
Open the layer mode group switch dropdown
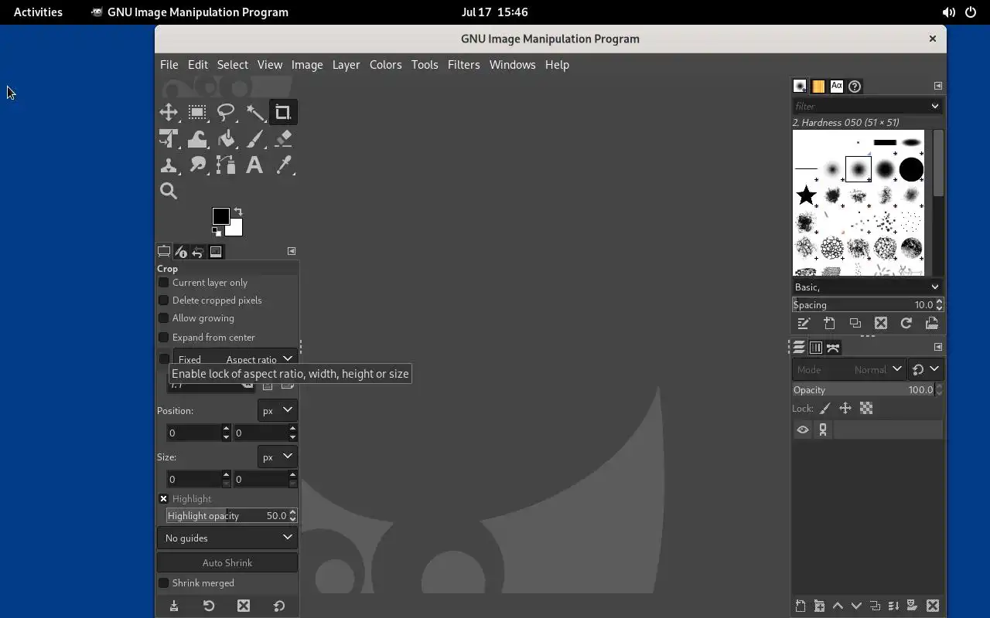[926, 369]
